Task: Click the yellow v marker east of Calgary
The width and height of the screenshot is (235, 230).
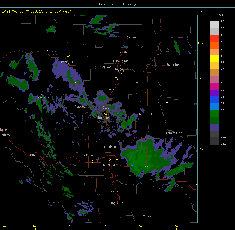Action: pos(117,160)
